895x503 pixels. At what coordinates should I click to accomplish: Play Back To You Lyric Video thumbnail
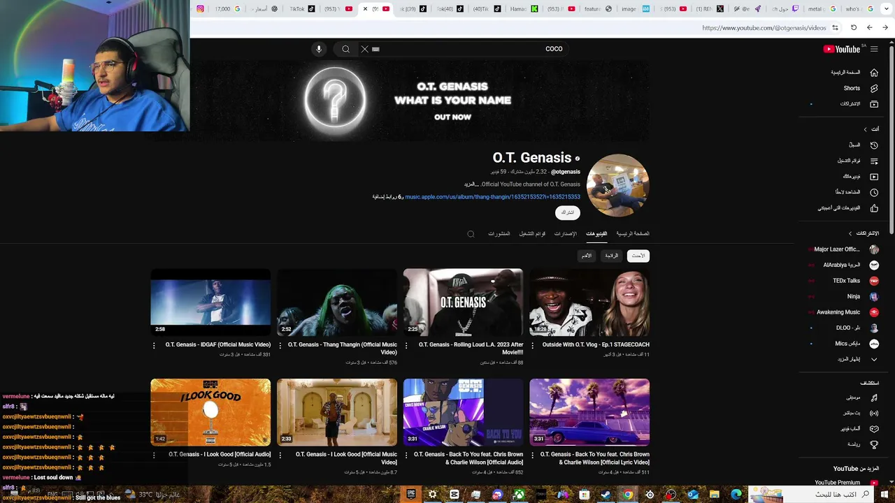[589, 412]
